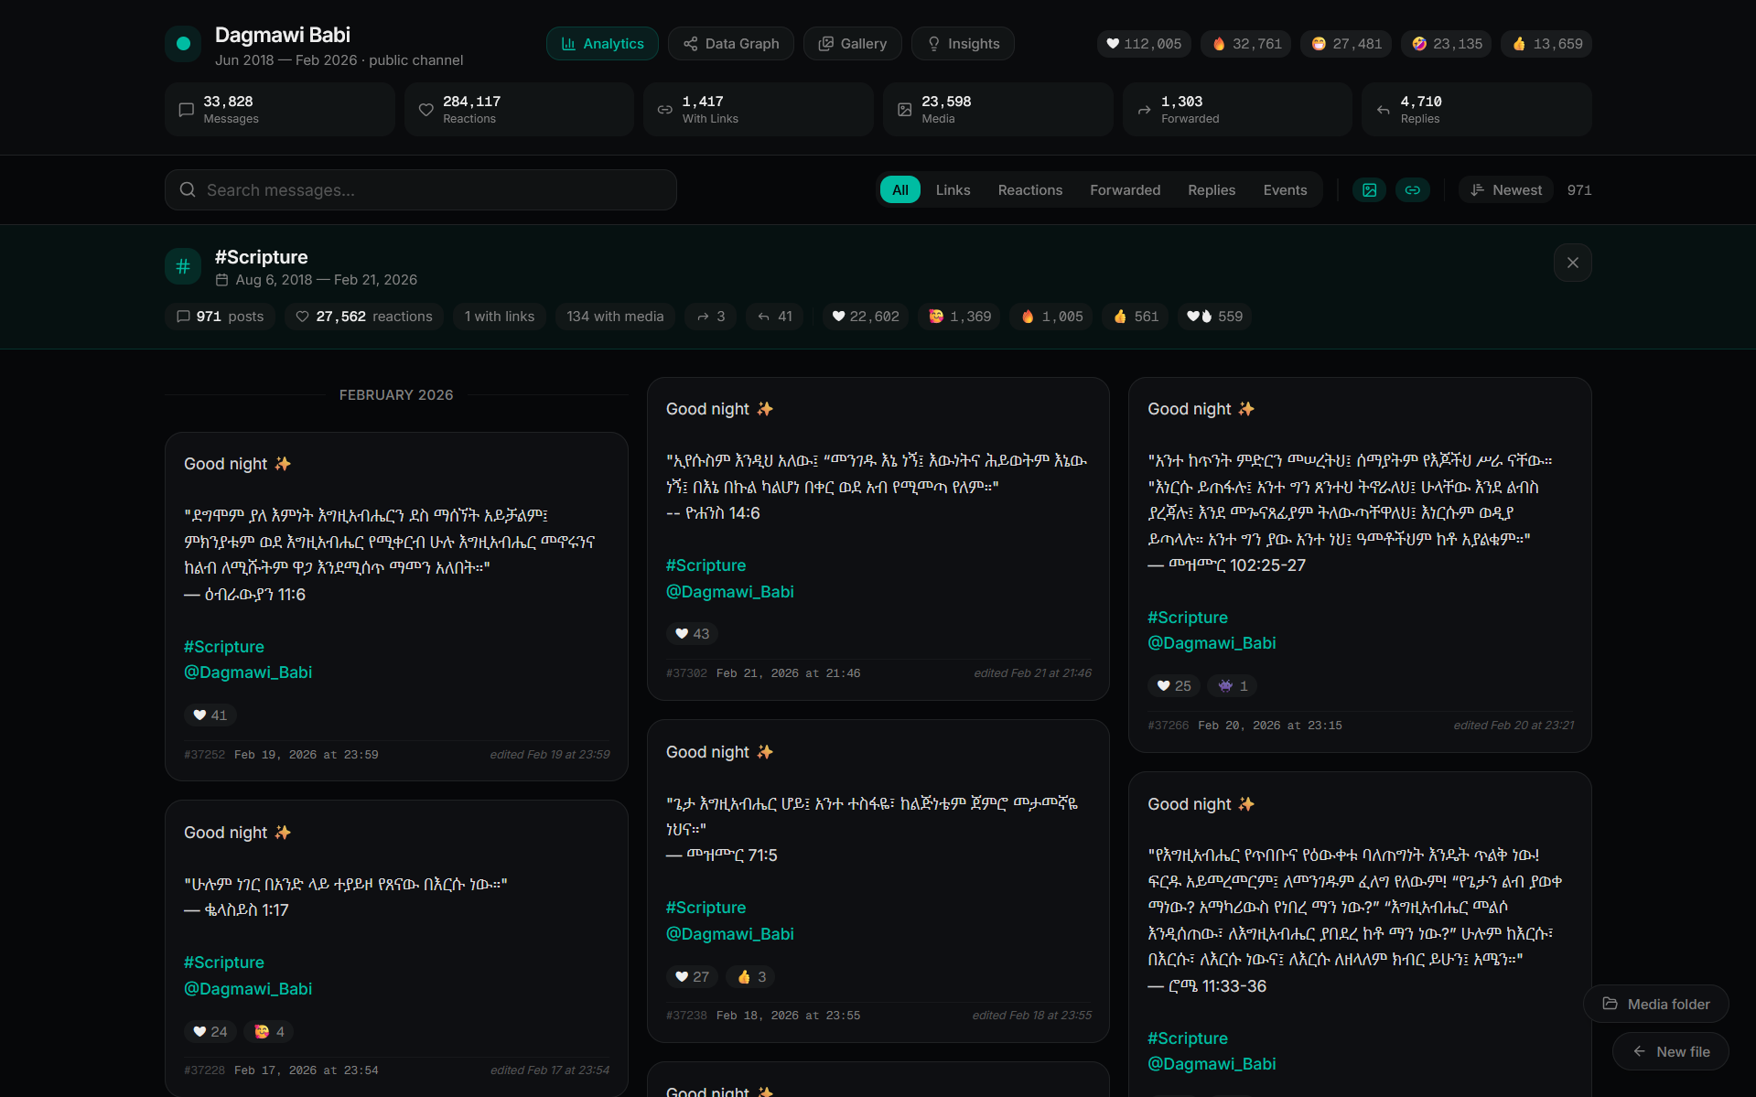Click the #Scripture hash icon
The image size is (1756, 1097).
tap(183, 266)
